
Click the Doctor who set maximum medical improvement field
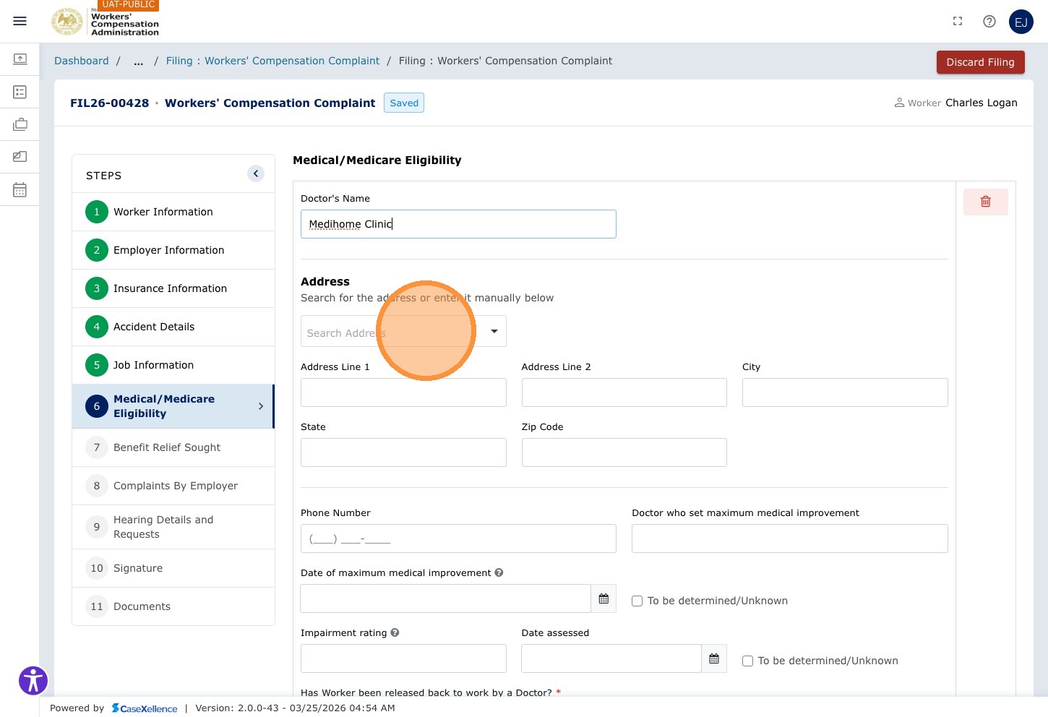(790, 538)
